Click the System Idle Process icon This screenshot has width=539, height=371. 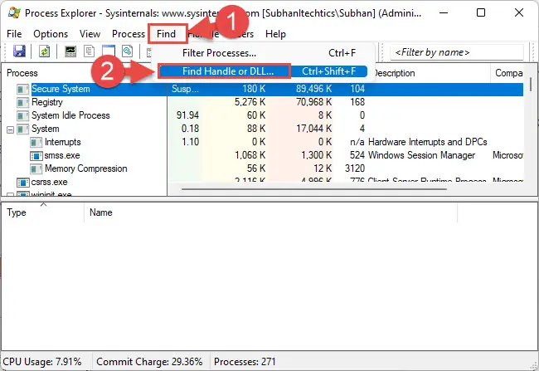click(22, 116)
